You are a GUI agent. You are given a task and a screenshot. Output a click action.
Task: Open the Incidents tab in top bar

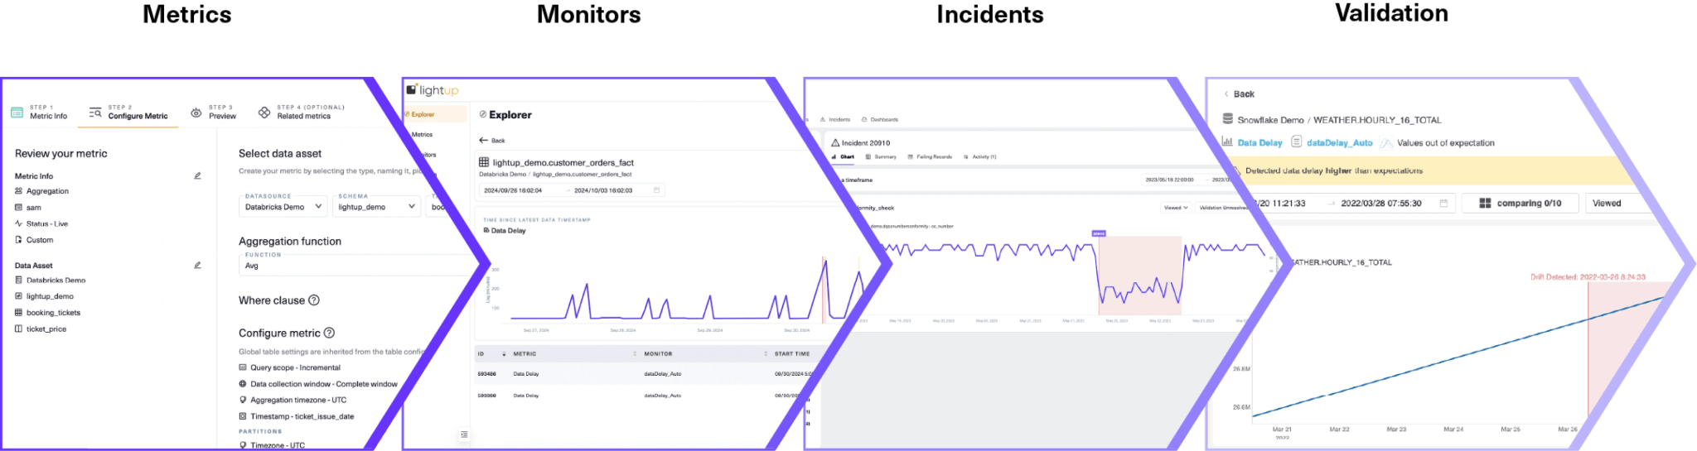(x=835, y=120)
